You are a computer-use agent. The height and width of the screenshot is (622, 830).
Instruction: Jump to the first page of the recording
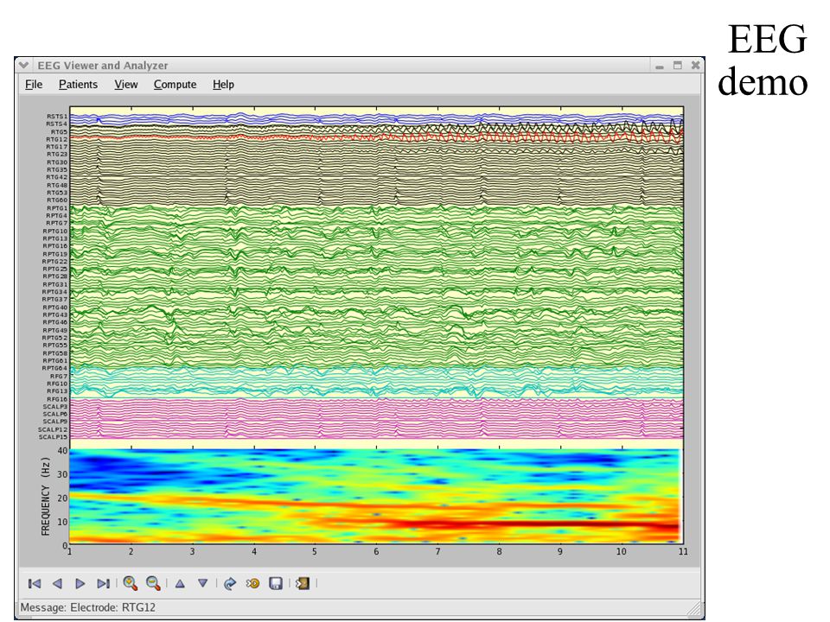[x=35, y=583]
